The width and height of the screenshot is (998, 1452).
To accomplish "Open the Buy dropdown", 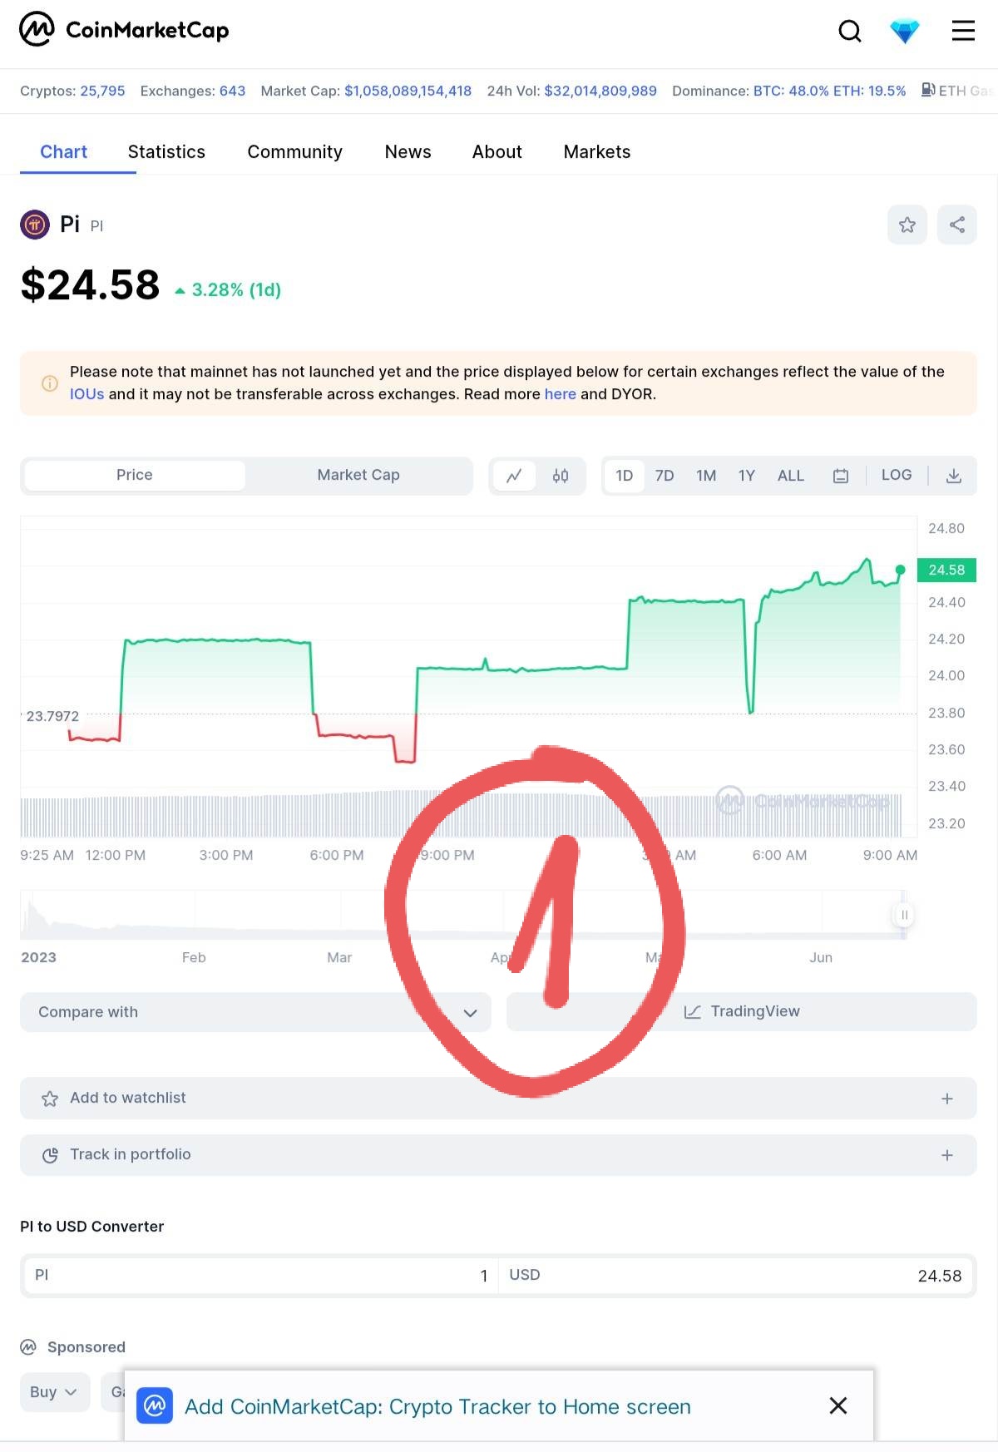I will (x=54, y=1392).
